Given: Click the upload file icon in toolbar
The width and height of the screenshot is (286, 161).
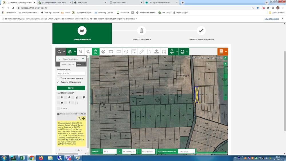Looking at the screenshot, I should [x=156, y=52].
